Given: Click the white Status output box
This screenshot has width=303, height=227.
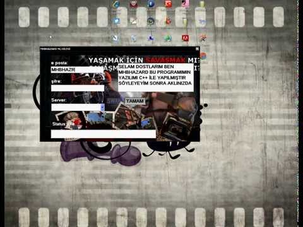Looking at the screenshot, I should (104, 134).
